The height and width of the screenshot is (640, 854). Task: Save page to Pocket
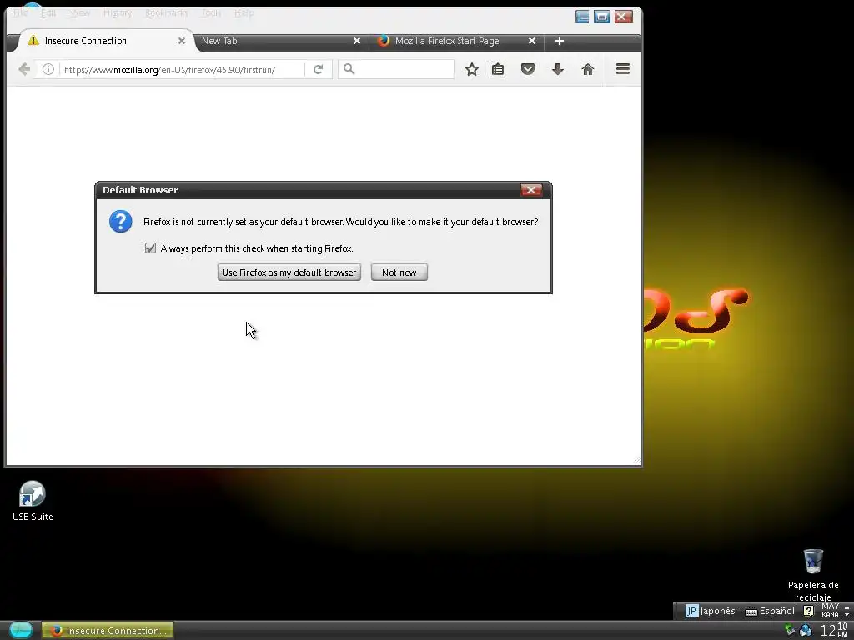pyautogui.click(x=528, y=69)
